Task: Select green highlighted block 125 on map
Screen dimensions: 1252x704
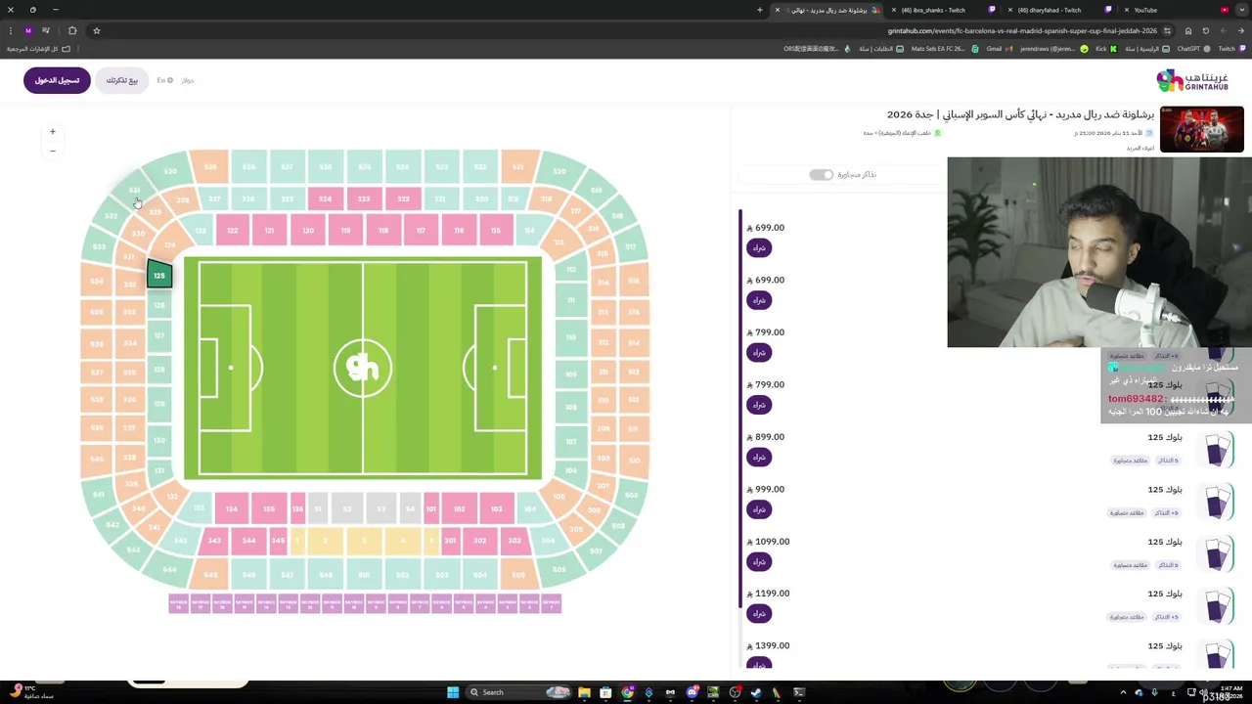Action: 159,276
